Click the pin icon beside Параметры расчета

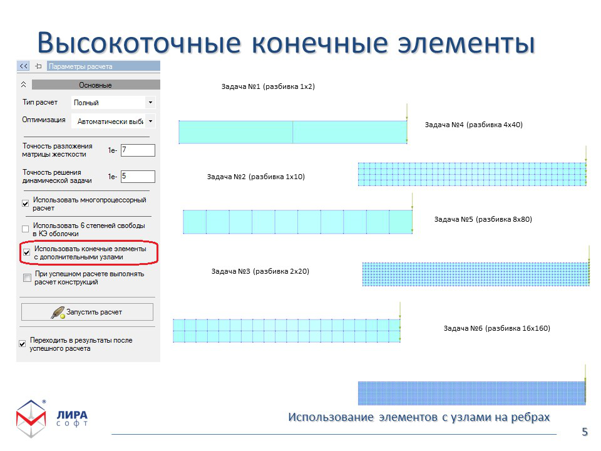[38, 66]
